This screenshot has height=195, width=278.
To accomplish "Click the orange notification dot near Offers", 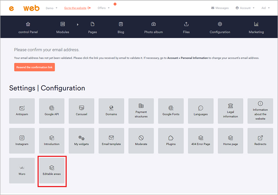I will click(x=115, y=4).
